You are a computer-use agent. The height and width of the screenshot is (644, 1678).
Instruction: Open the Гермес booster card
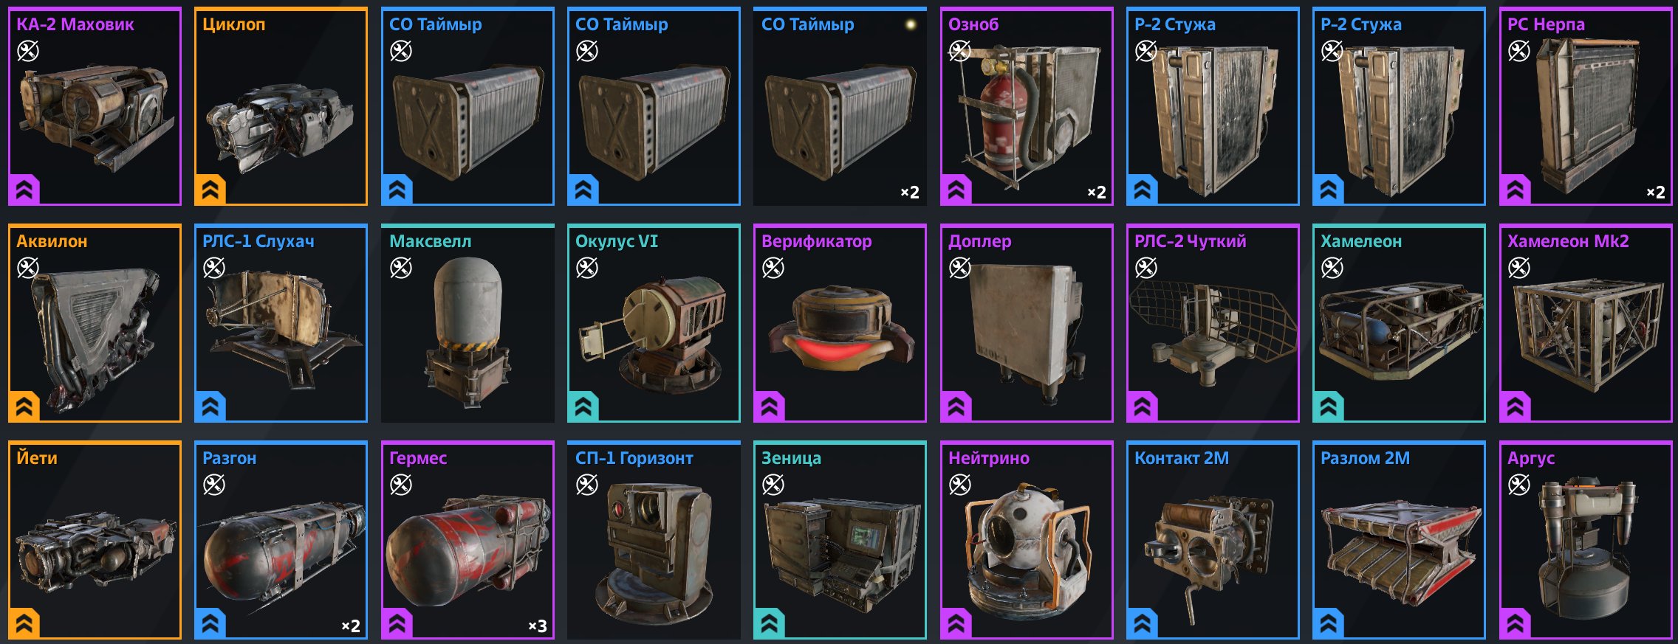[x=468, y=540]
